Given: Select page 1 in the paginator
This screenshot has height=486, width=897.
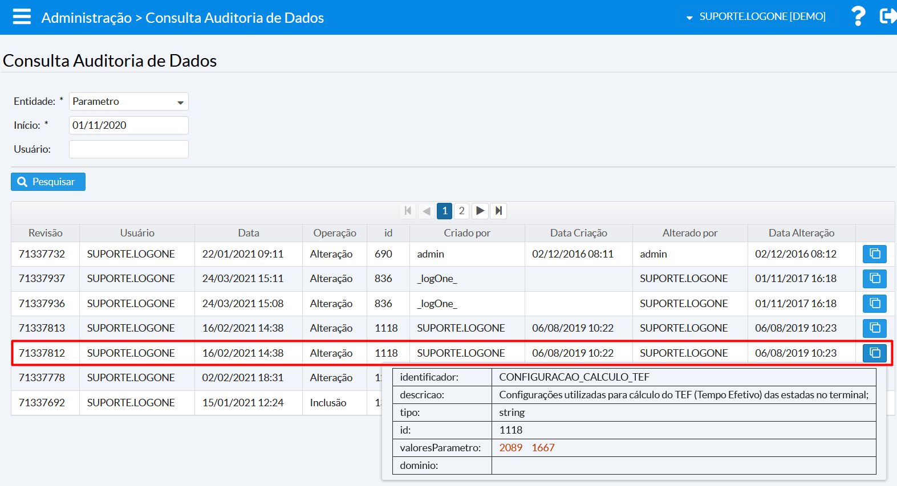Looking at the screenshot, I should (x=445, y=211).
